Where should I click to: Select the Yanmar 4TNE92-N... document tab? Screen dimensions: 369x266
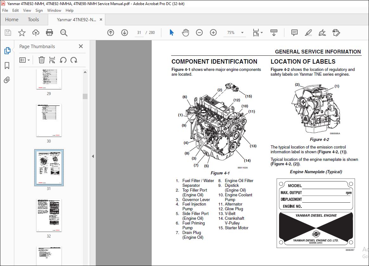pos(76,20)
